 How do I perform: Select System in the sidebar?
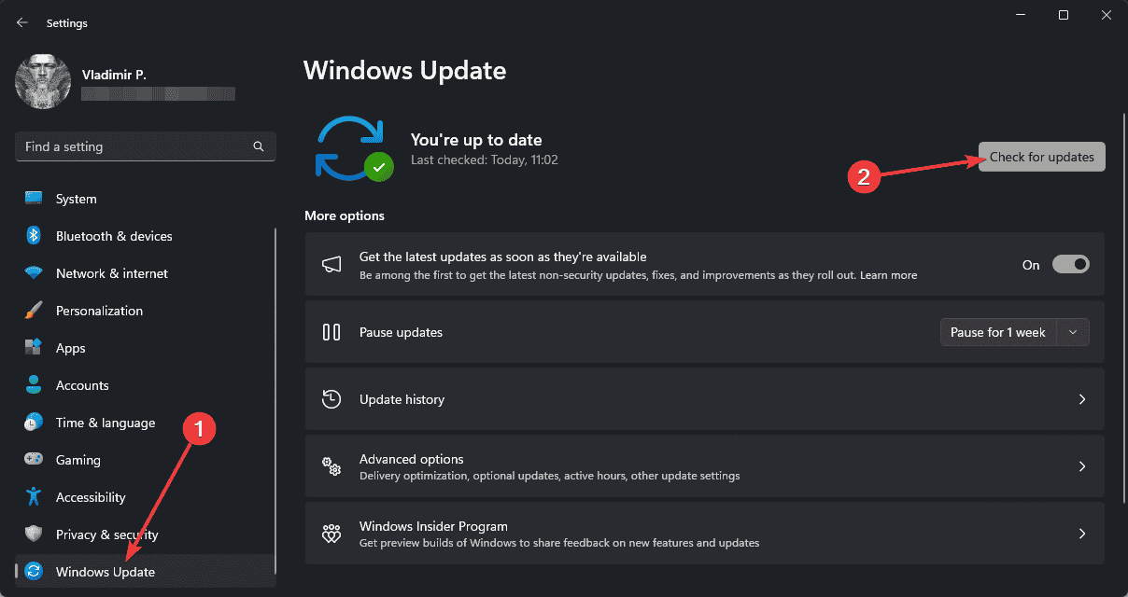[145, 199]
